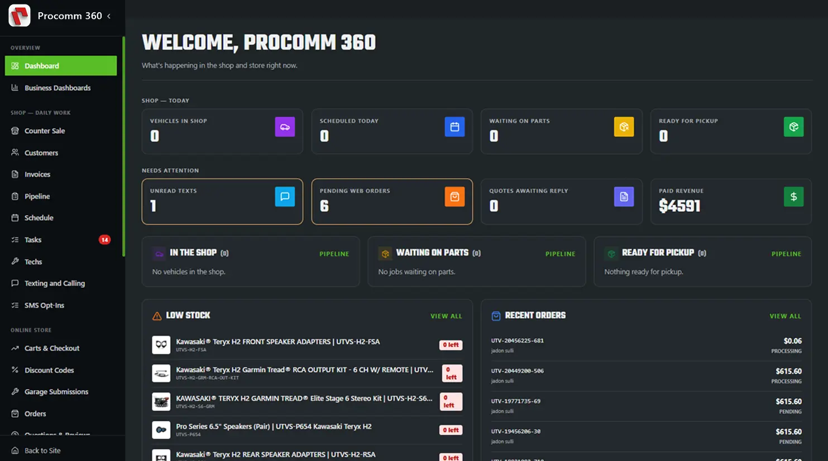Viewport: 828px width, 461px height.
Task: Click the purple Vehicles in Shop car icon
Action: click(x=285, y=127)
